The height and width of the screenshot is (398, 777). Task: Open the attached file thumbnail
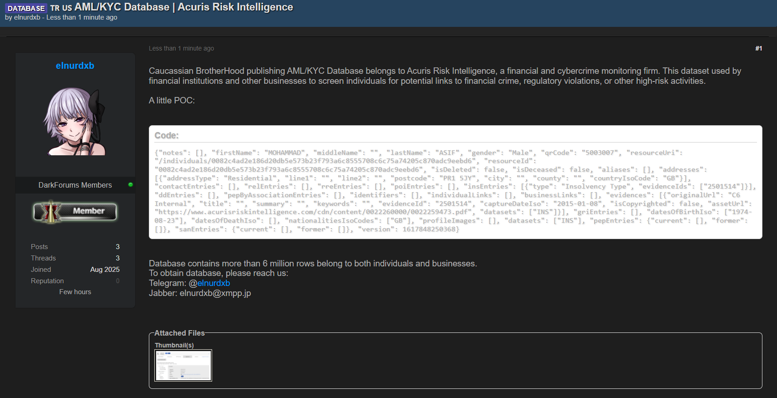tap(183, 365)
